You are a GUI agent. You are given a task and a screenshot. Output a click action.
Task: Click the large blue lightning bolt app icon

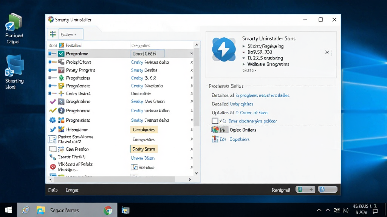tap(224, 49)
